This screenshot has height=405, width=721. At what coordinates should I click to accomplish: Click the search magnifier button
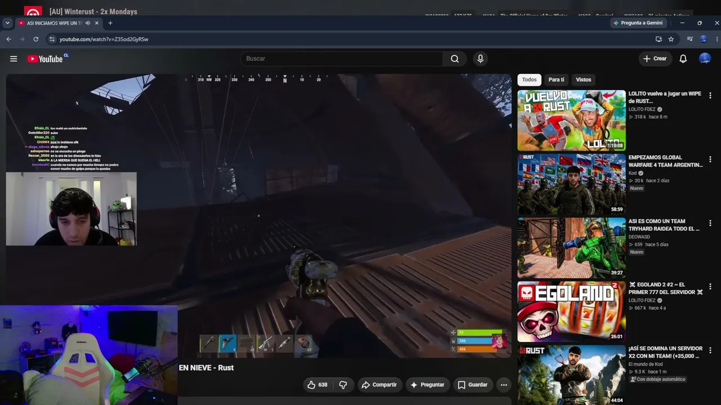[x=455, y=58]
